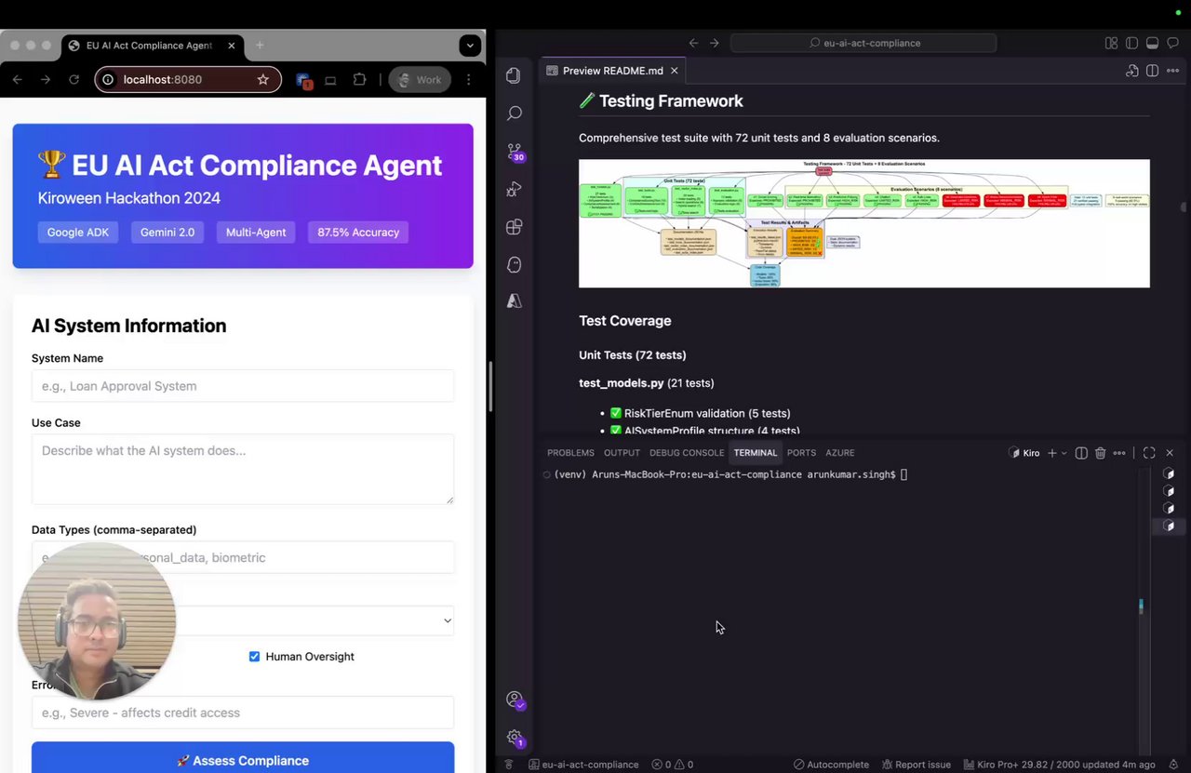Switch to the PORTS panel tab

[801, 453]
